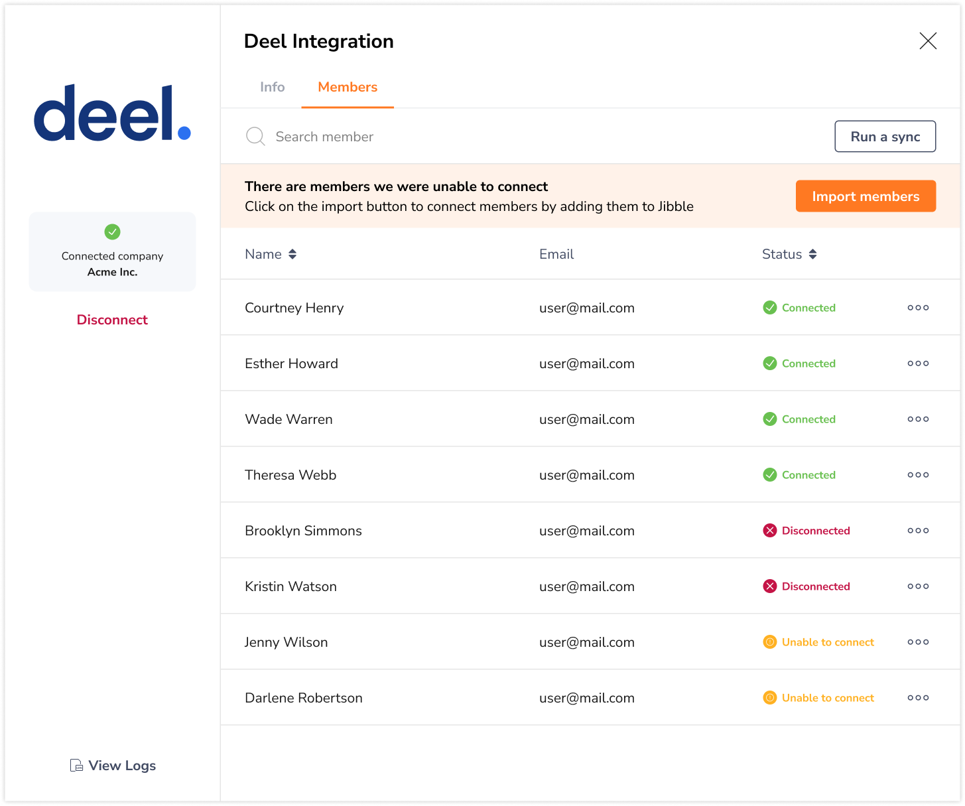Viewport: 965px width, 806px height.
Task: Click Brooklyn Simmons' Disconnected status label
Action: pyautogui.click(x=816, y=531)
